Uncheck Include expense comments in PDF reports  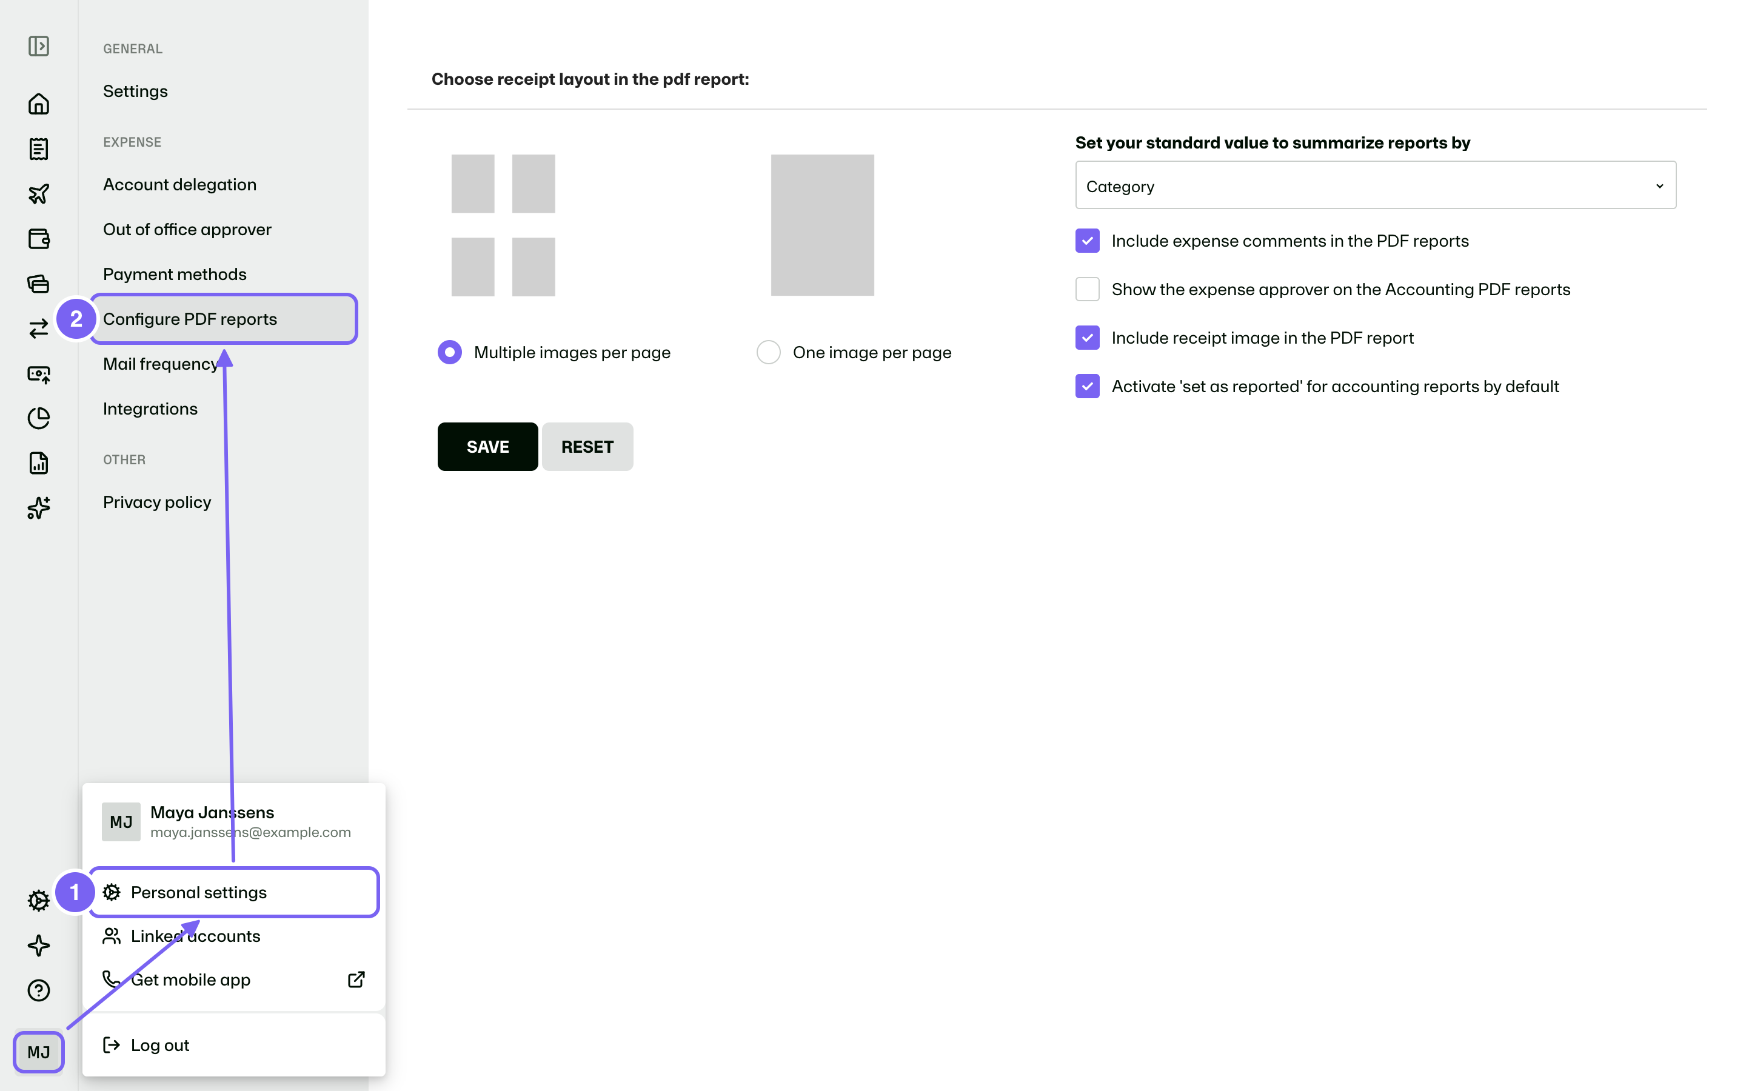[x=1086, y=241]
